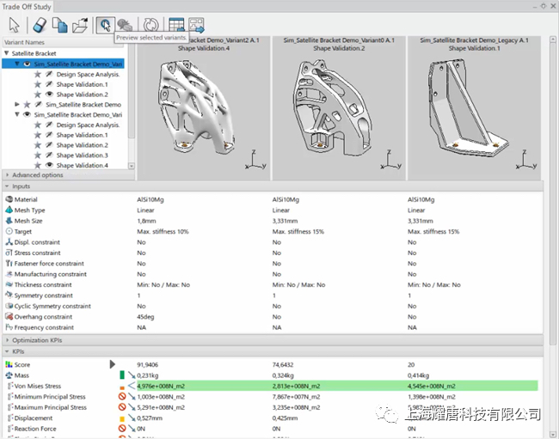559x439 pixels.
Task: Click the Fastener force constraint icon
Action: [9, 264]
